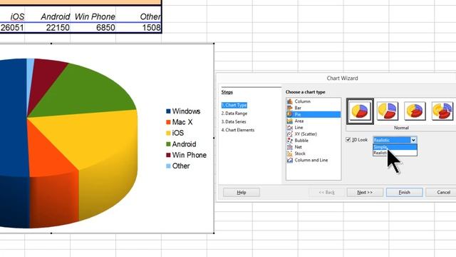
Task: Select the cell containing 22150
Action: click(x=48, y=28)
